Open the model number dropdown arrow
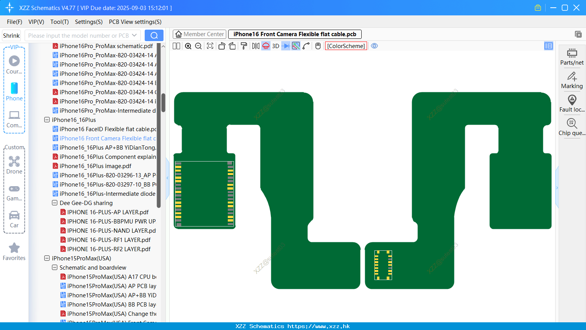The width and height of the screenshot is (586, 330). pos(134,35)
